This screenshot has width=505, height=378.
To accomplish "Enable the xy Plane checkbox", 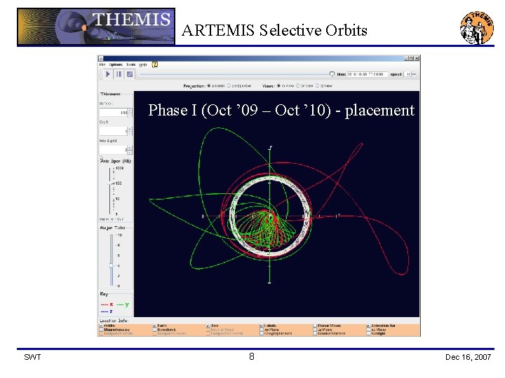I will click(262, 330).
